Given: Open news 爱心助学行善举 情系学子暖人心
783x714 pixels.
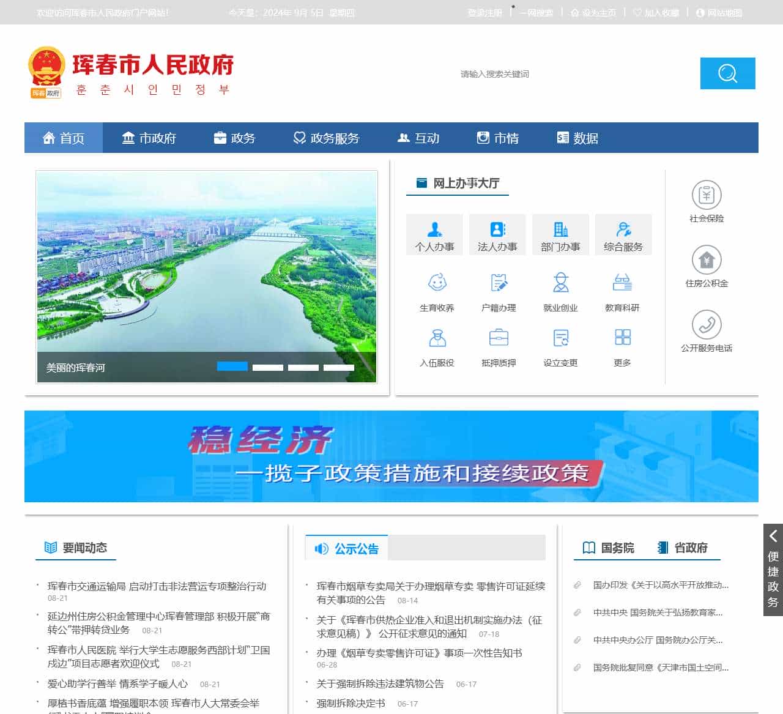Looking at the screenshot, I should (117, 684).
